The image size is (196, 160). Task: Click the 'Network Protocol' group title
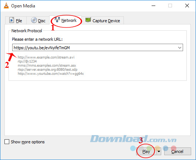(27, 31)
